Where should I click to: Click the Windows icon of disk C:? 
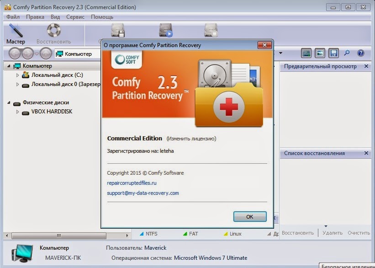click(x=26, y=75)
